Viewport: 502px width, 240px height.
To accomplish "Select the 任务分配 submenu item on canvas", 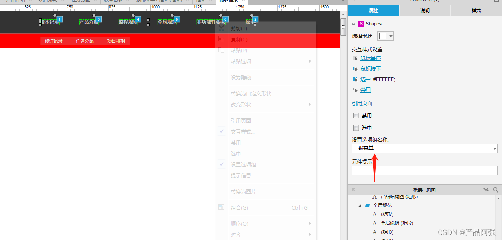I will click(85, 41).
